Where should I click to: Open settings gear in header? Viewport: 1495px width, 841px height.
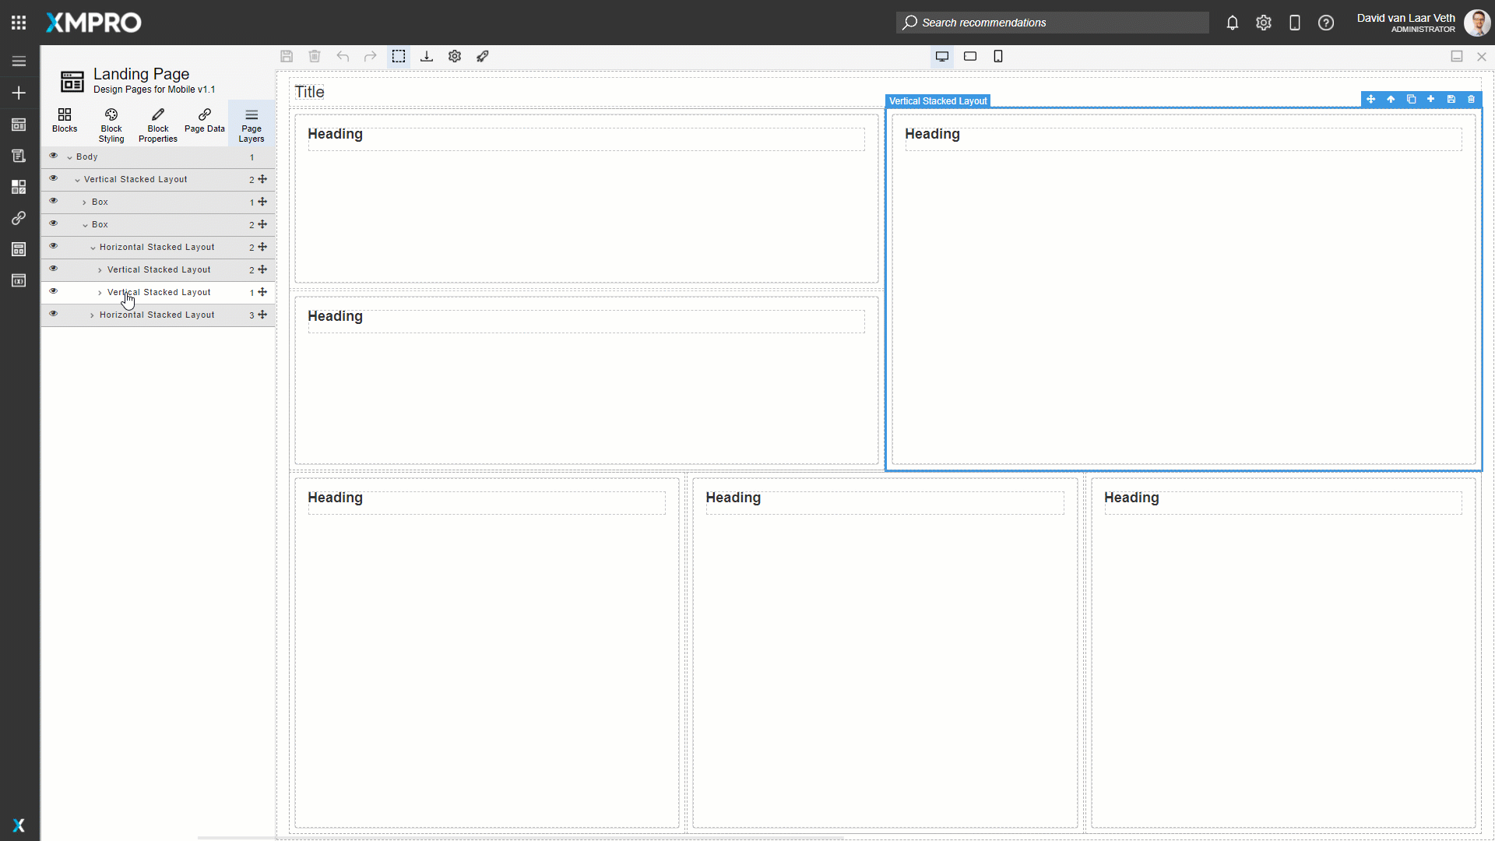(x=1264, y=23)
